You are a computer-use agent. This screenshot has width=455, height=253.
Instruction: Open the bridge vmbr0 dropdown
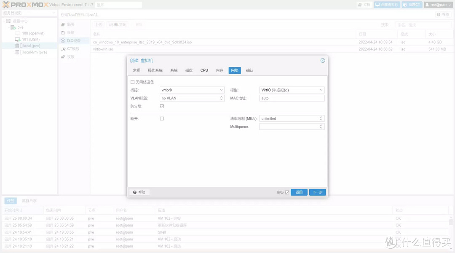[221, 90]
